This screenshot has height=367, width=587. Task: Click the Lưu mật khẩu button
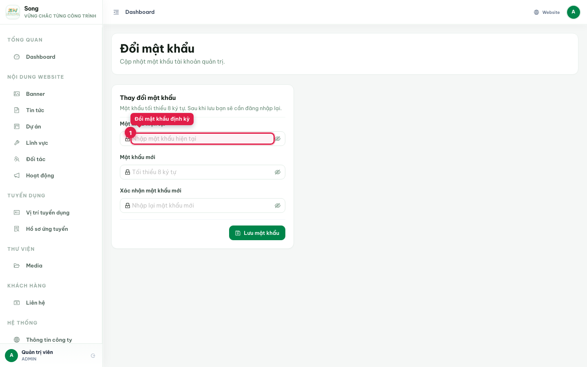pos(257,233)
